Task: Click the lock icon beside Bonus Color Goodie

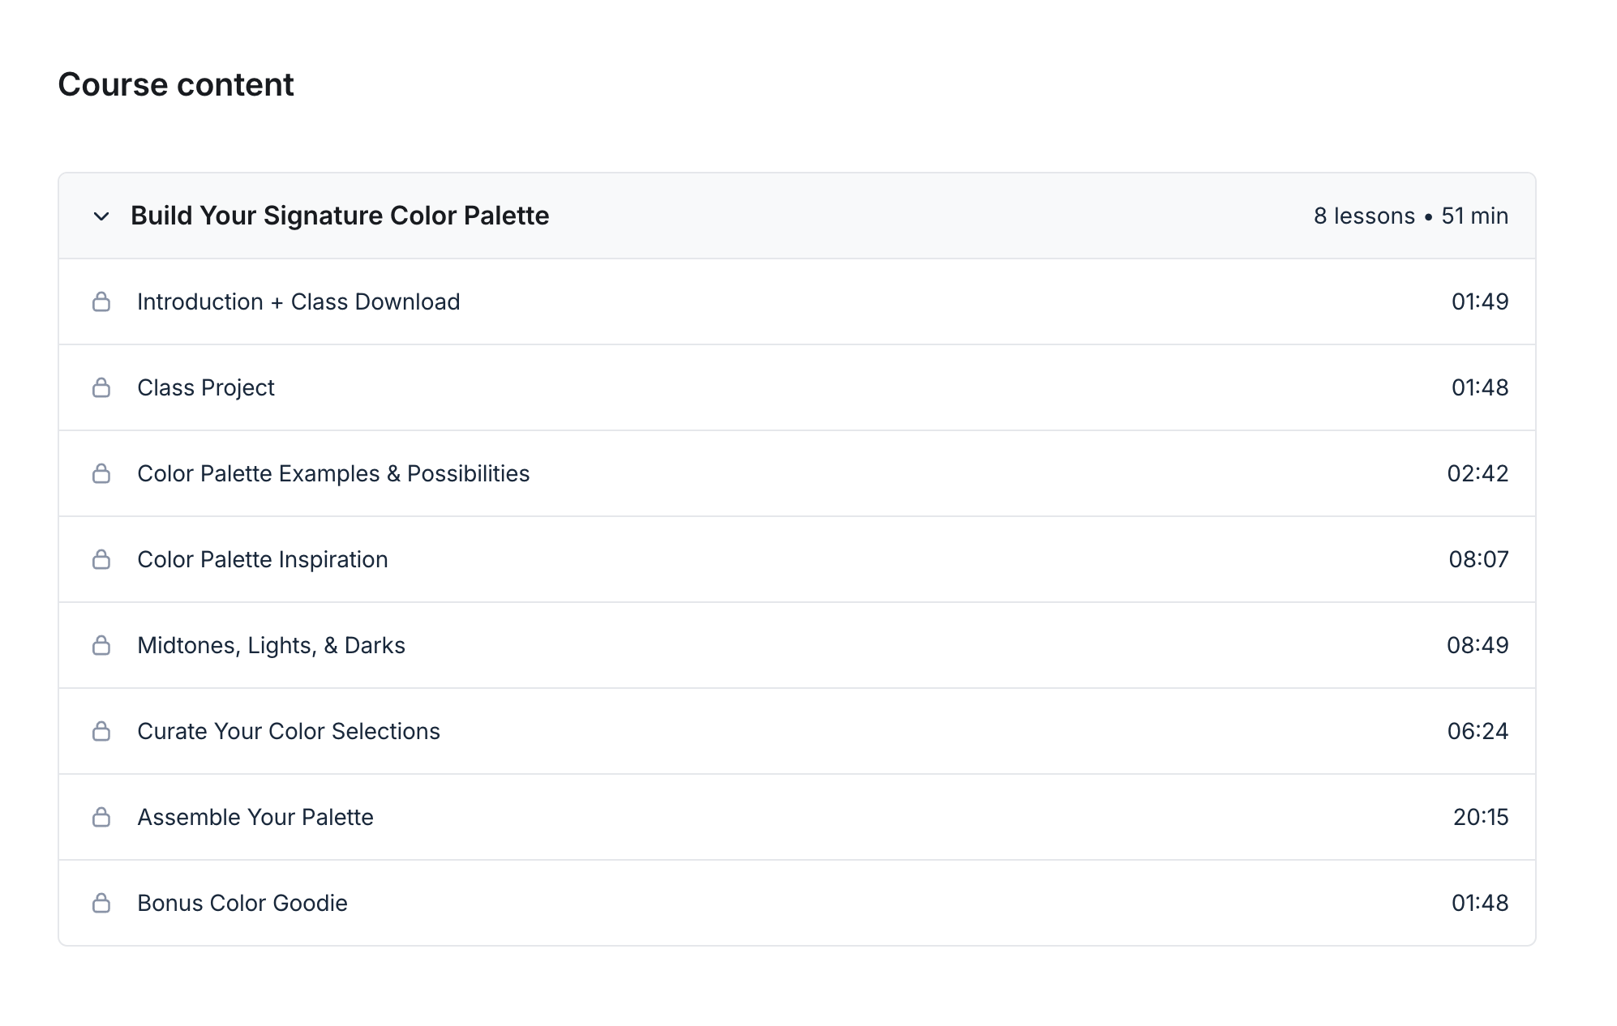Action: (102, 903)
